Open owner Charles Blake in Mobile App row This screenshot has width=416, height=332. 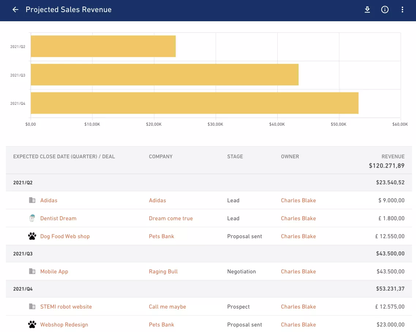pyautogui.click(x=299, y=272)
